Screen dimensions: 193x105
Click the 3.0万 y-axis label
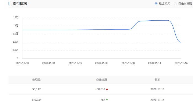click(15, 50)
